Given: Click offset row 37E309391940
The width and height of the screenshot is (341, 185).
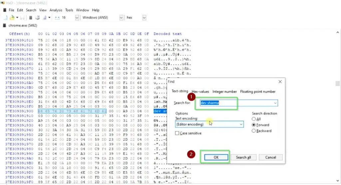Looking at the screenshot, I should pos(19,130).
